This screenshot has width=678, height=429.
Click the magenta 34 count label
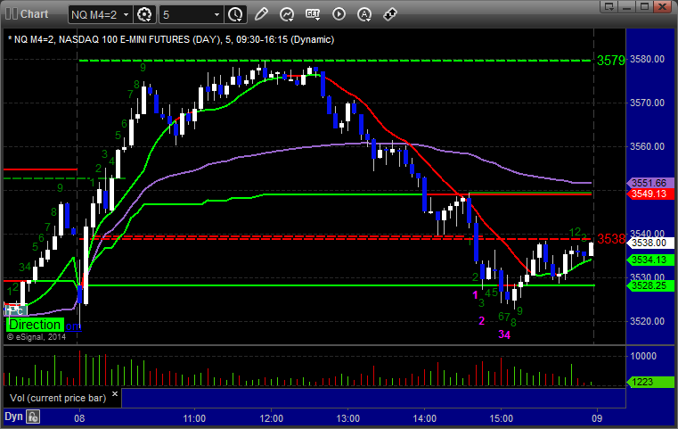coord(504,334)
